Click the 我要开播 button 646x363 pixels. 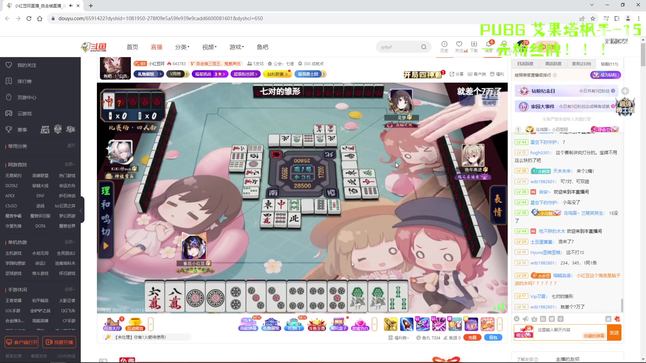click(x=59, y=342)
